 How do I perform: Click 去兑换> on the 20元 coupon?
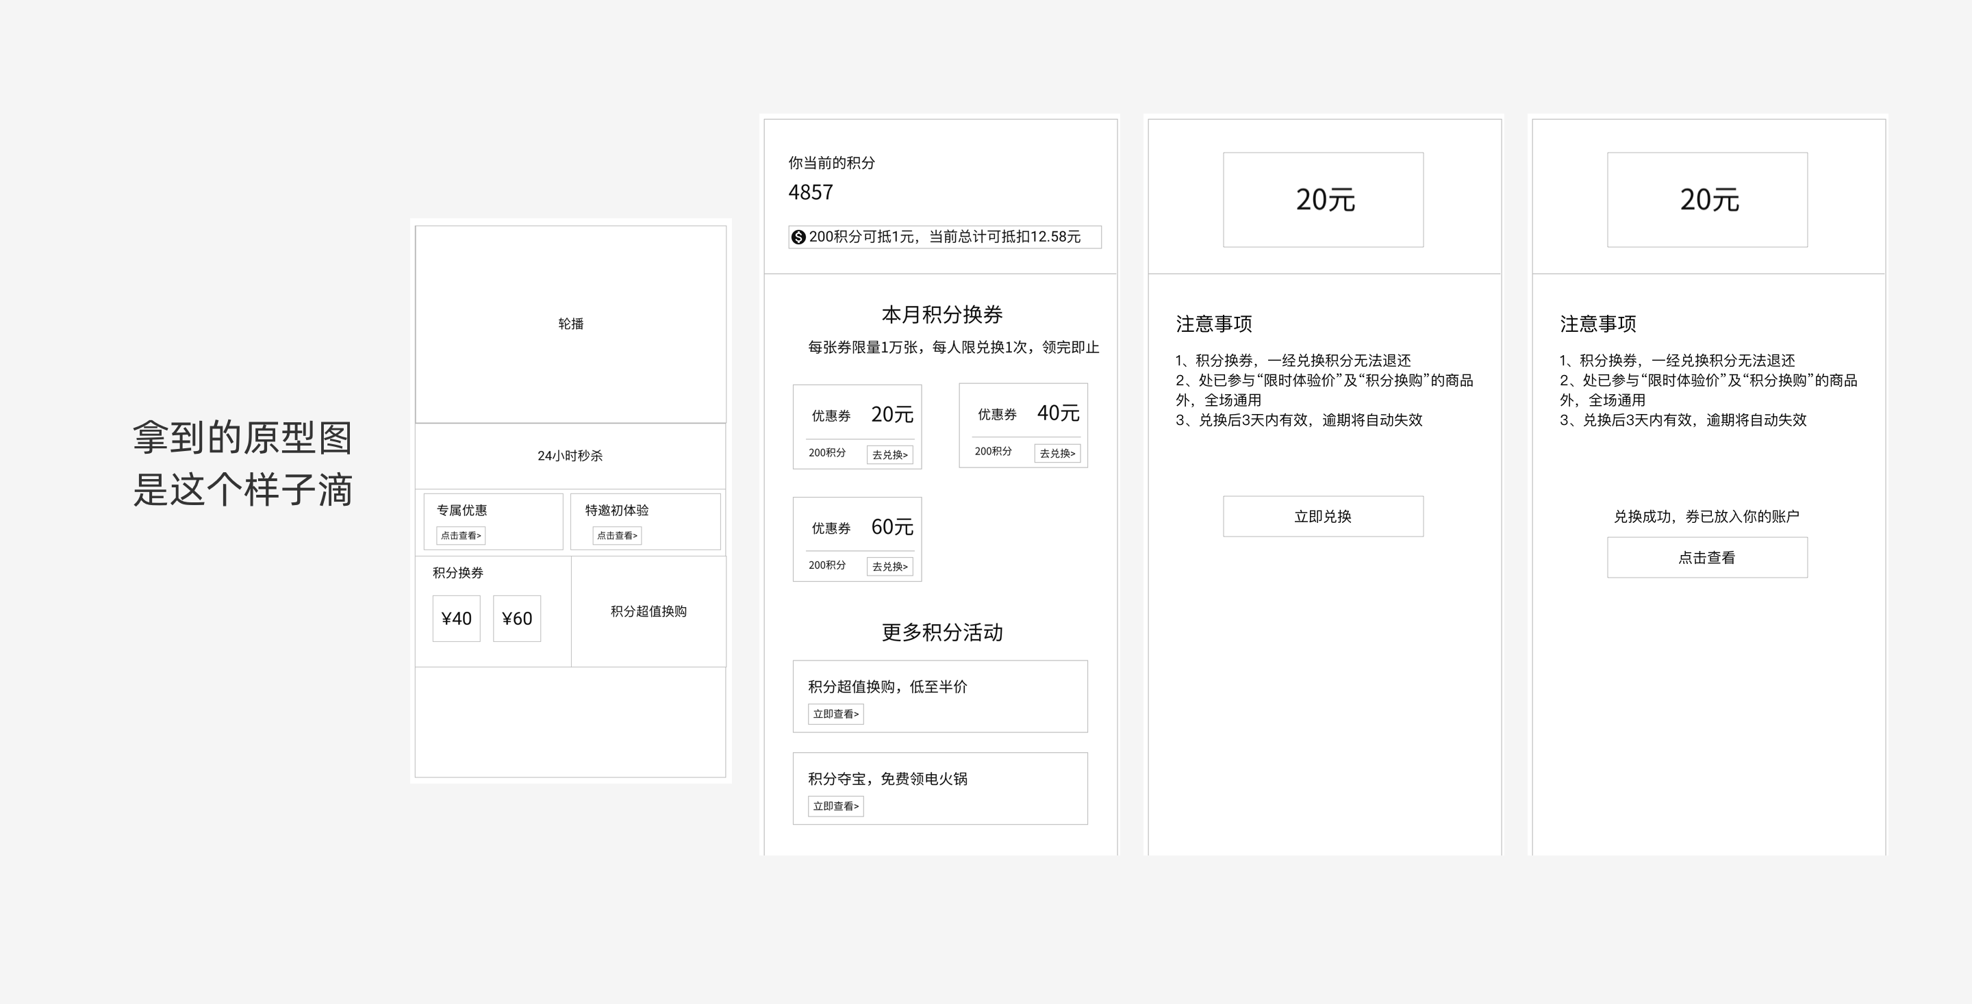point(889,454)
